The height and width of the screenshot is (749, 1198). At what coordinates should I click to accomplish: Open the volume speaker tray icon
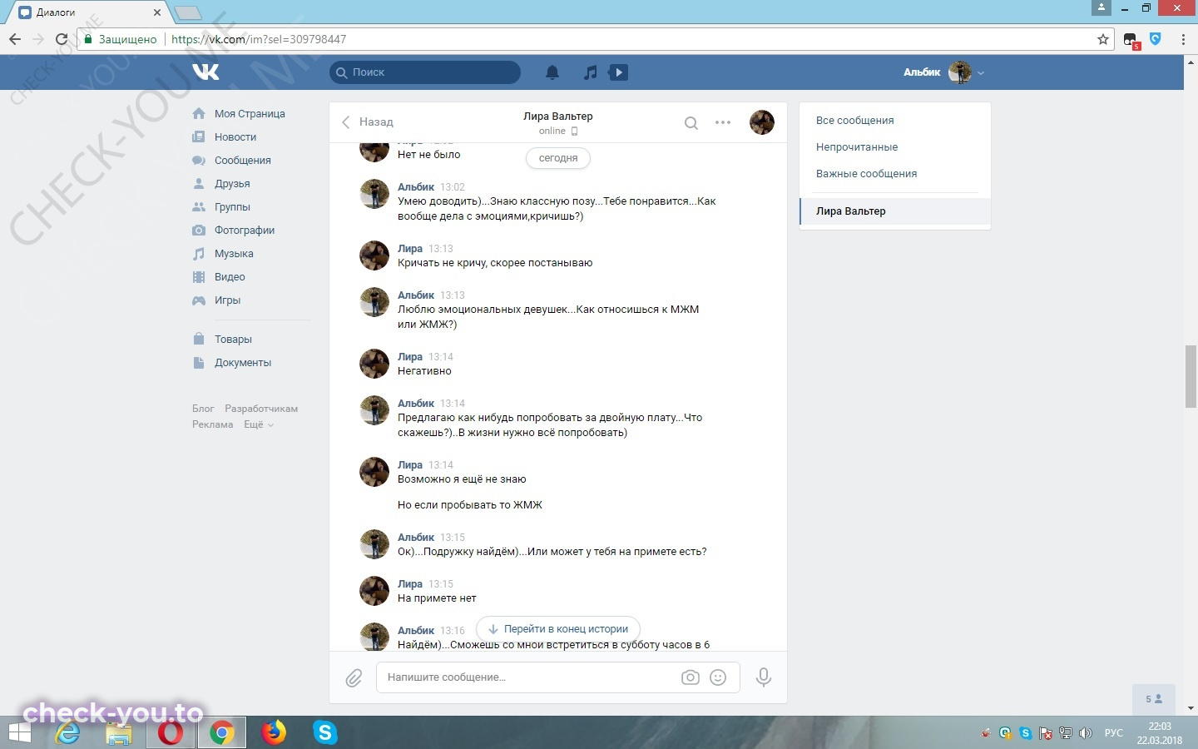(1085, 733)
